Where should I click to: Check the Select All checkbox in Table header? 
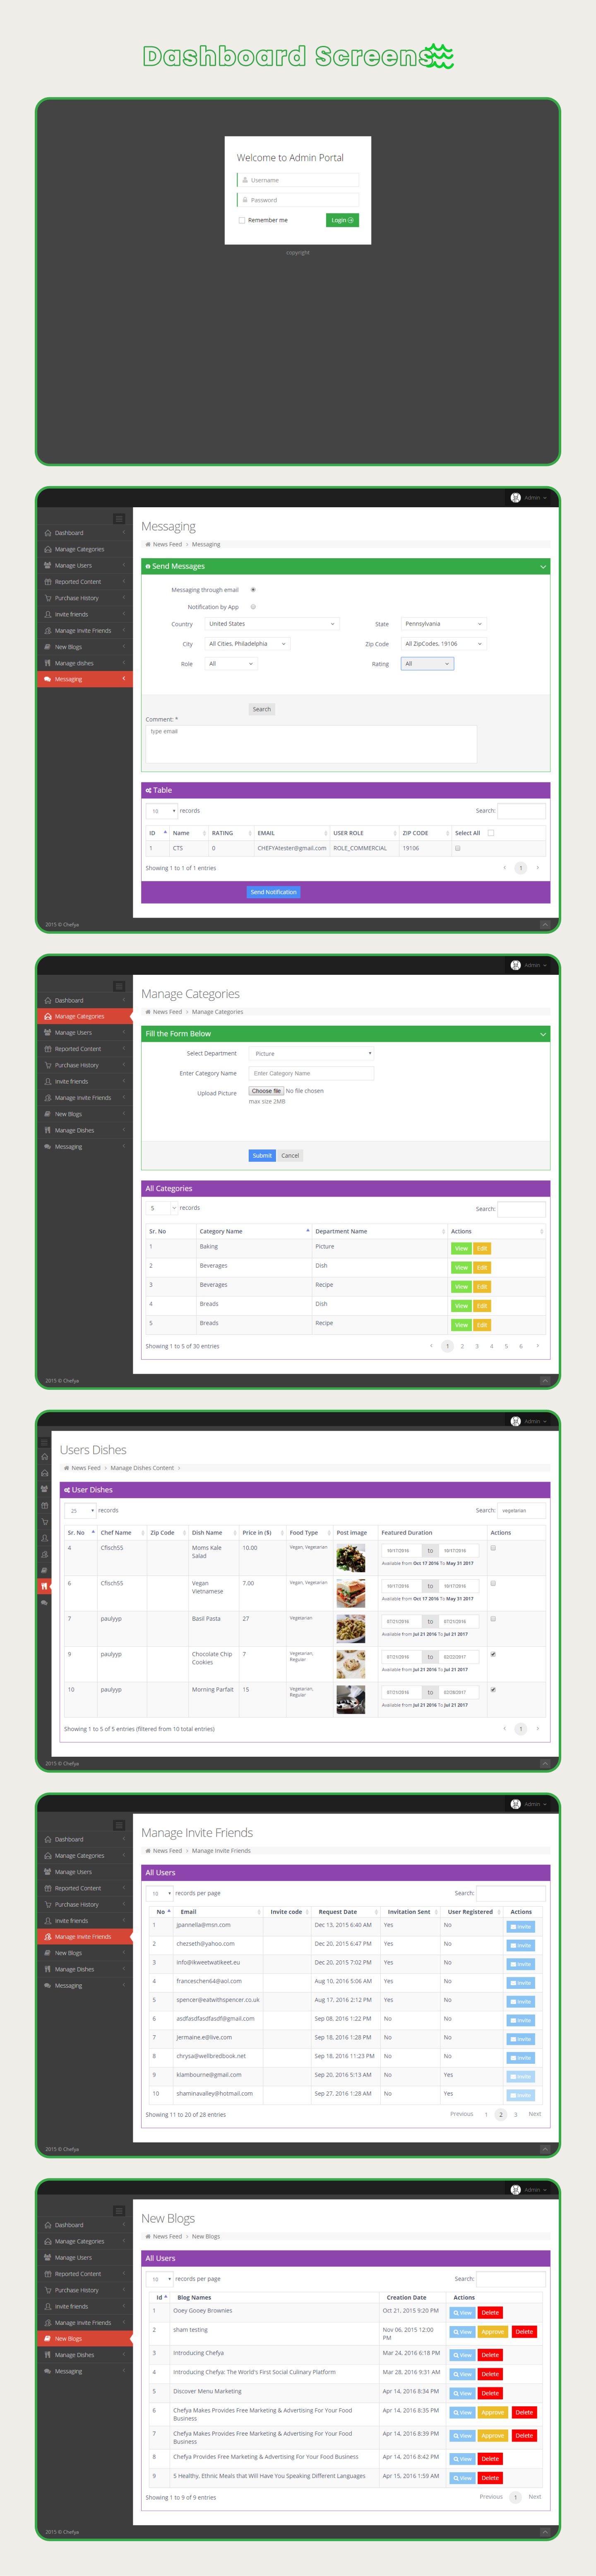[x=491, y=833]
